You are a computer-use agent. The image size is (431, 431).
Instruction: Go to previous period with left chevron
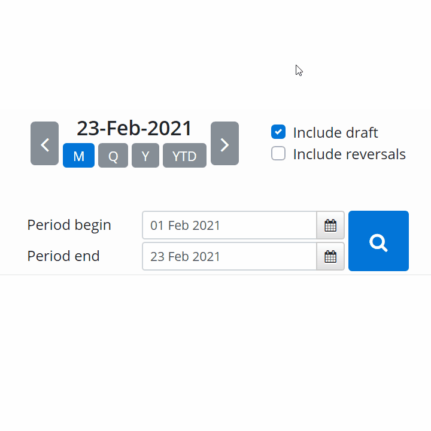[44, 144]
